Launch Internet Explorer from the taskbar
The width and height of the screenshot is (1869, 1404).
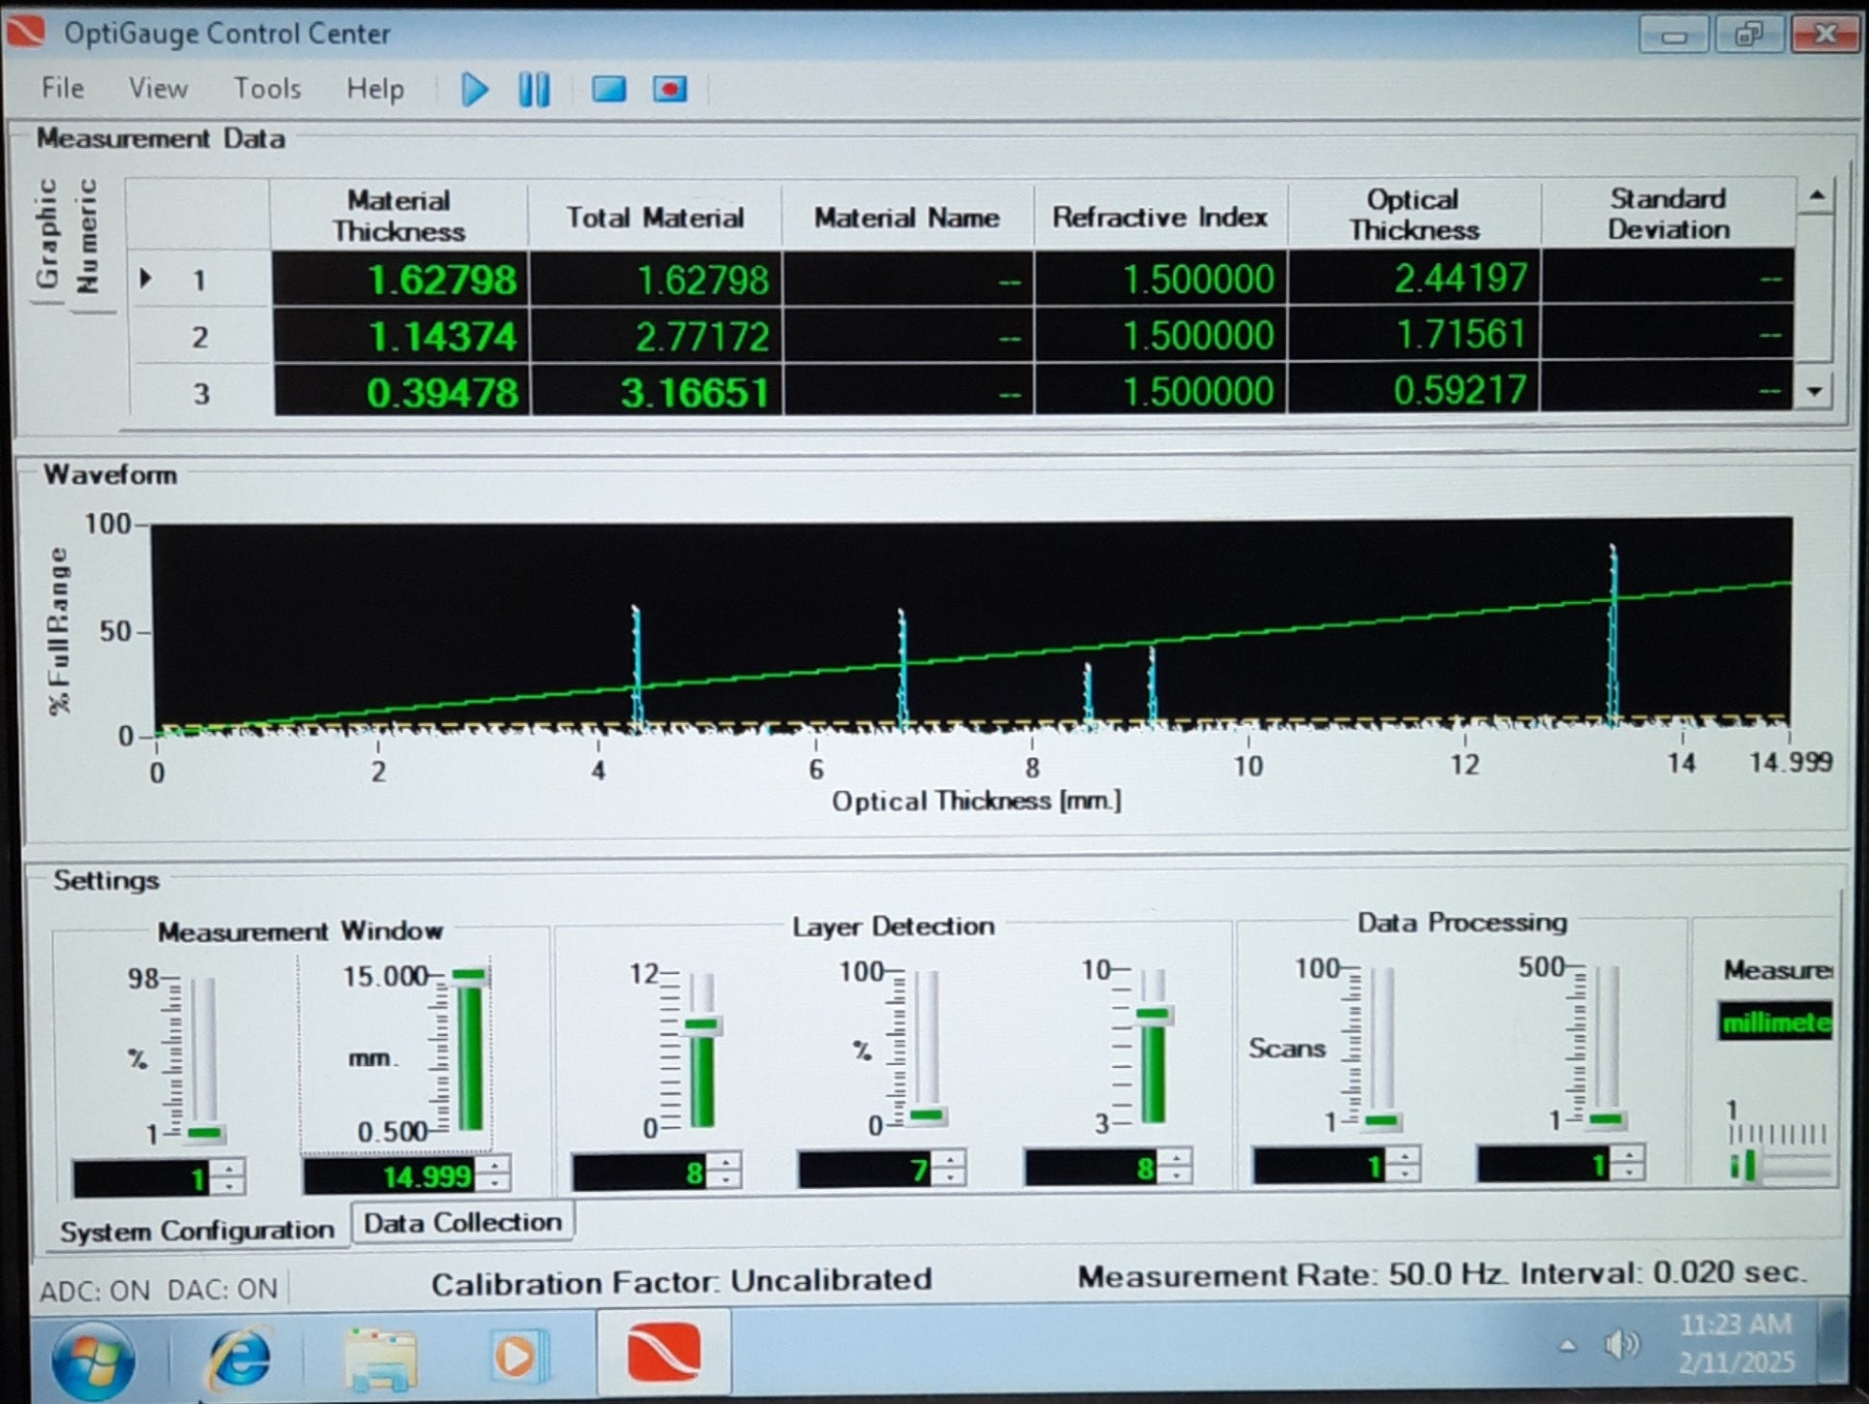click(x=240, y=1357)
